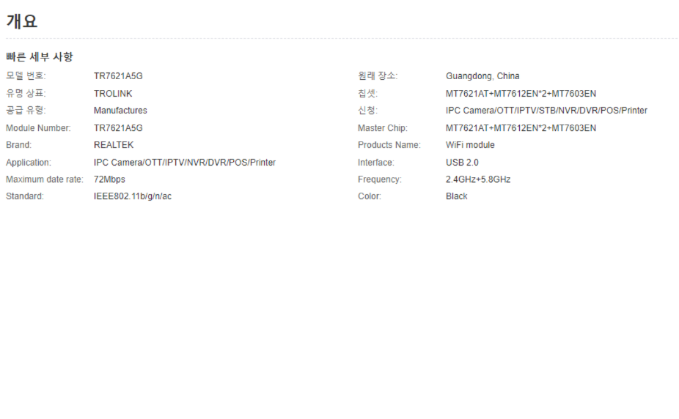
Task: Select IPC Camera/OTT/IPTV/STB value beside 신청
Action: [x=546, y=111]
